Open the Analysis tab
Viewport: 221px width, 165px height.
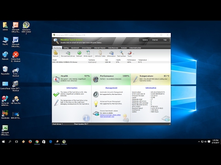point(124,48)
